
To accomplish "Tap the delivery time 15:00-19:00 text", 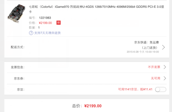I will 152,52.
